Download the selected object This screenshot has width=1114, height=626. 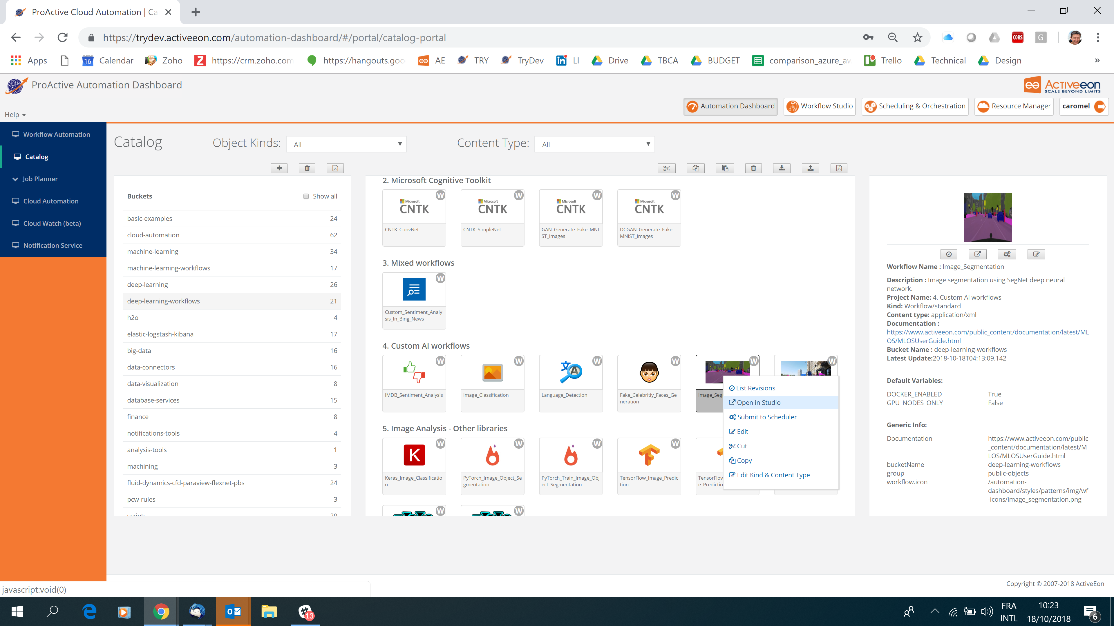coord(782,168)
